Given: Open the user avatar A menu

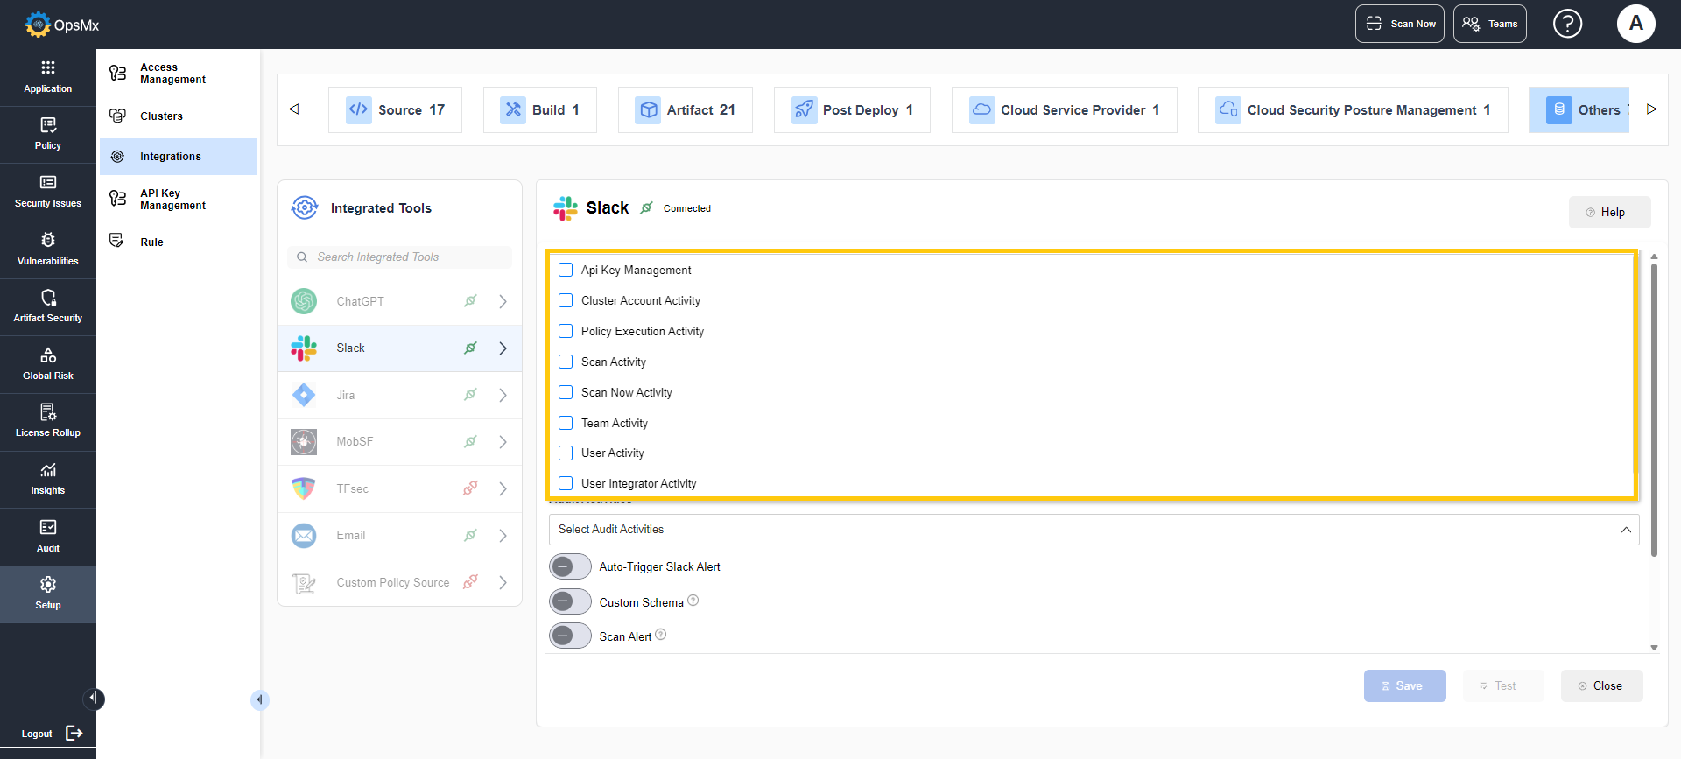Looking at the screenshot, I should click(1635, 24).
